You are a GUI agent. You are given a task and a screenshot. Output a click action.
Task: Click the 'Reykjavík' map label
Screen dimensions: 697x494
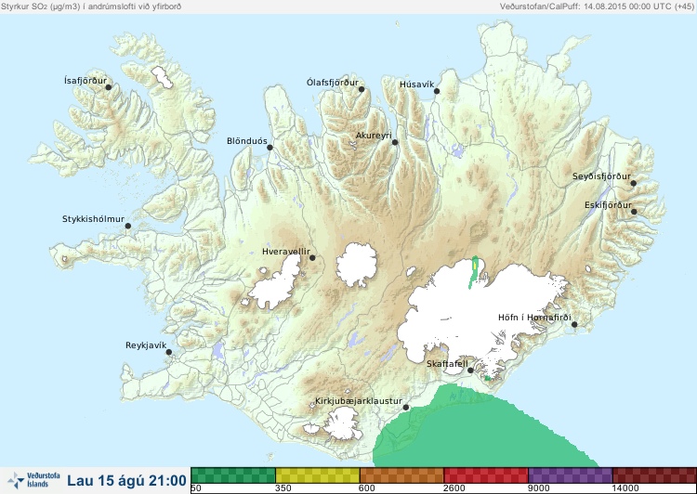coord(146,345)
